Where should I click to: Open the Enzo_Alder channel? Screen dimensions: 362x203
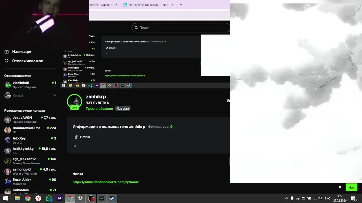pyautogui.click(x=30, y=182)
